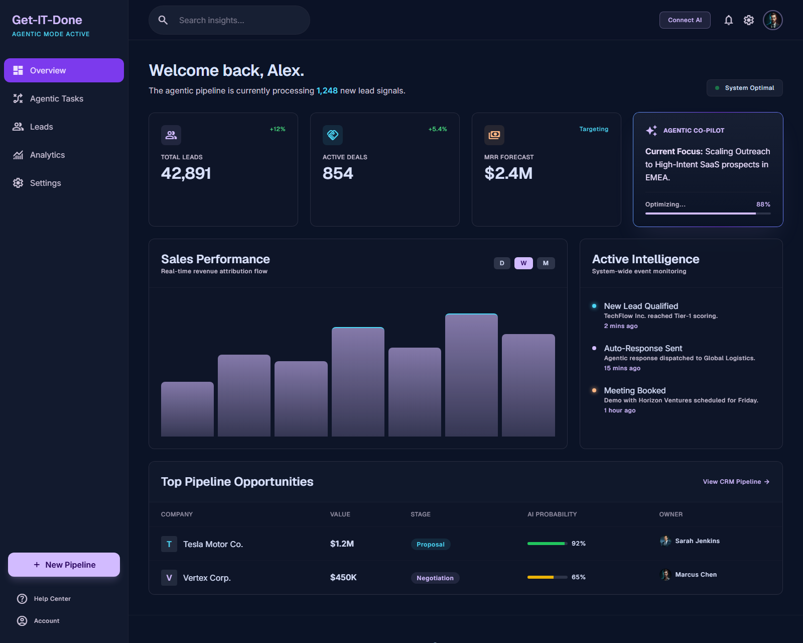
Task: Click the Agentic Co-Pilot sparkle icon
Action: (651, 131)
